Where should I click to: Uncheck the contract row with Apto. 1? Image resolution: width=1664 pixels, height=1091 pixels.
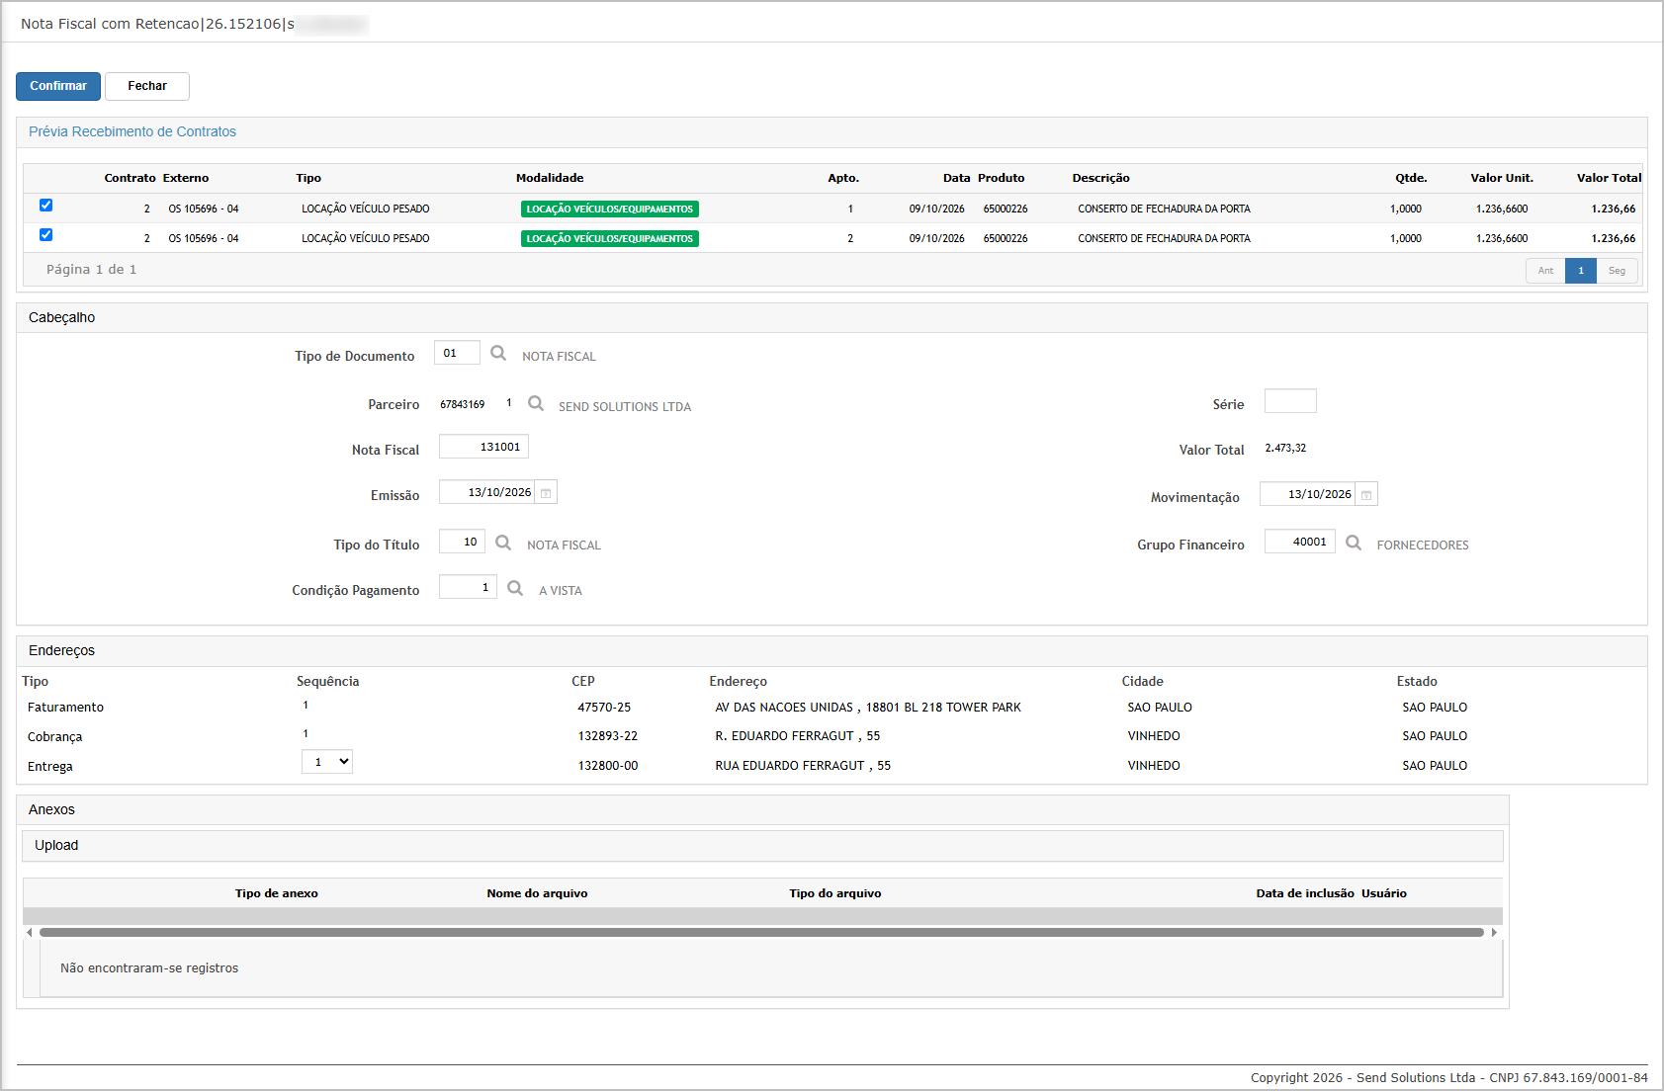[45, 206]
